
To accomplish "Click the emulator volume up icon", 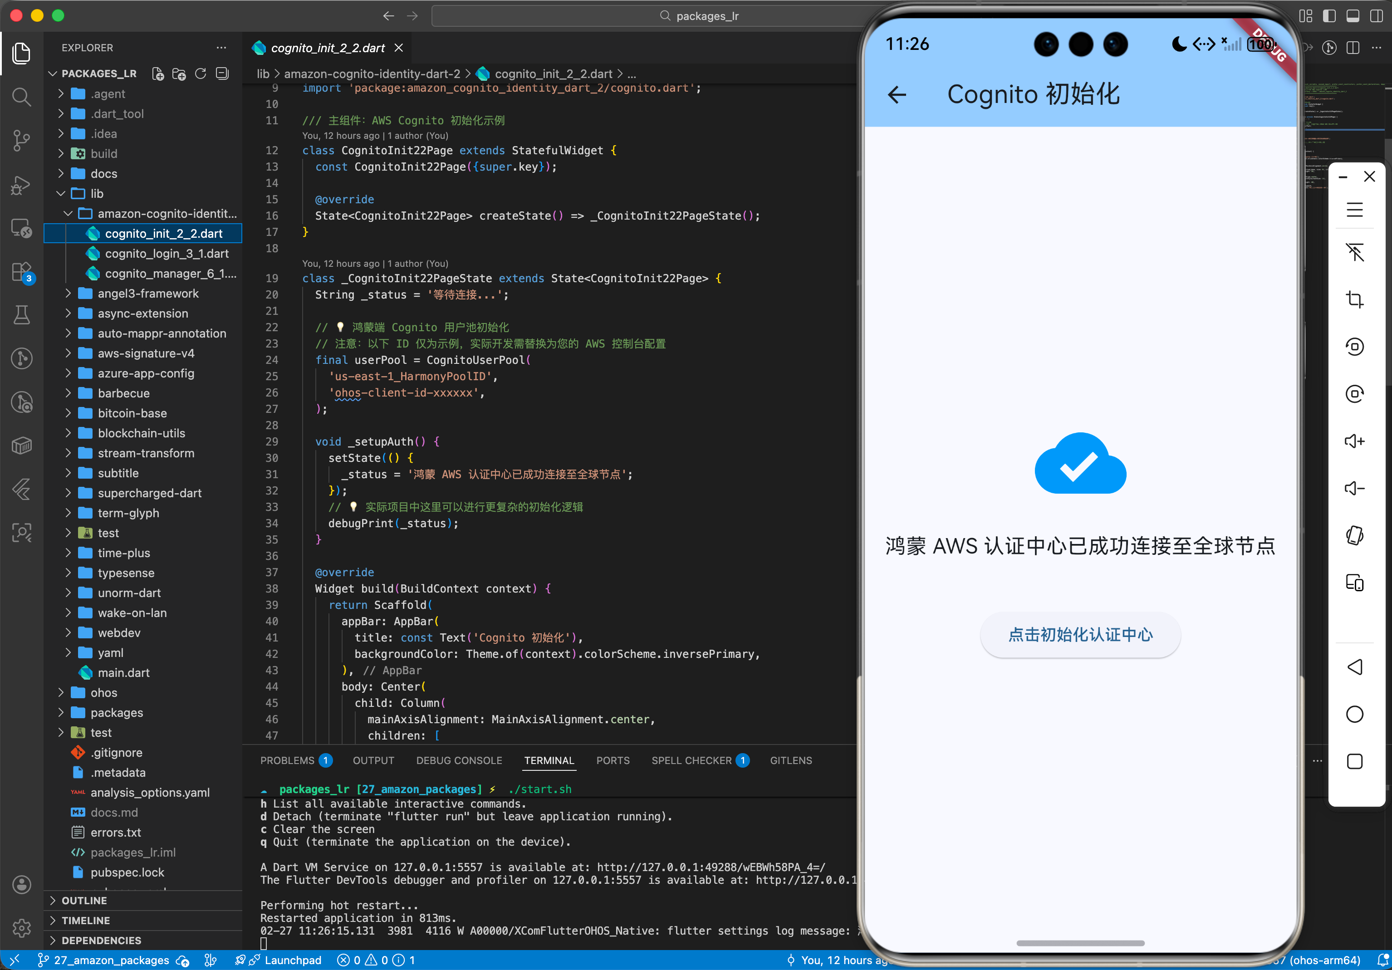I will pos(1354,441).
